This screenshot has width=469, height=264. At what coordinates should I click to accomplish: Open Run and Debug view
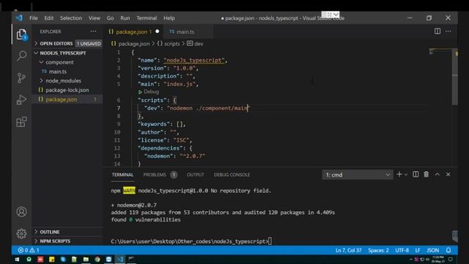point(21,100)
